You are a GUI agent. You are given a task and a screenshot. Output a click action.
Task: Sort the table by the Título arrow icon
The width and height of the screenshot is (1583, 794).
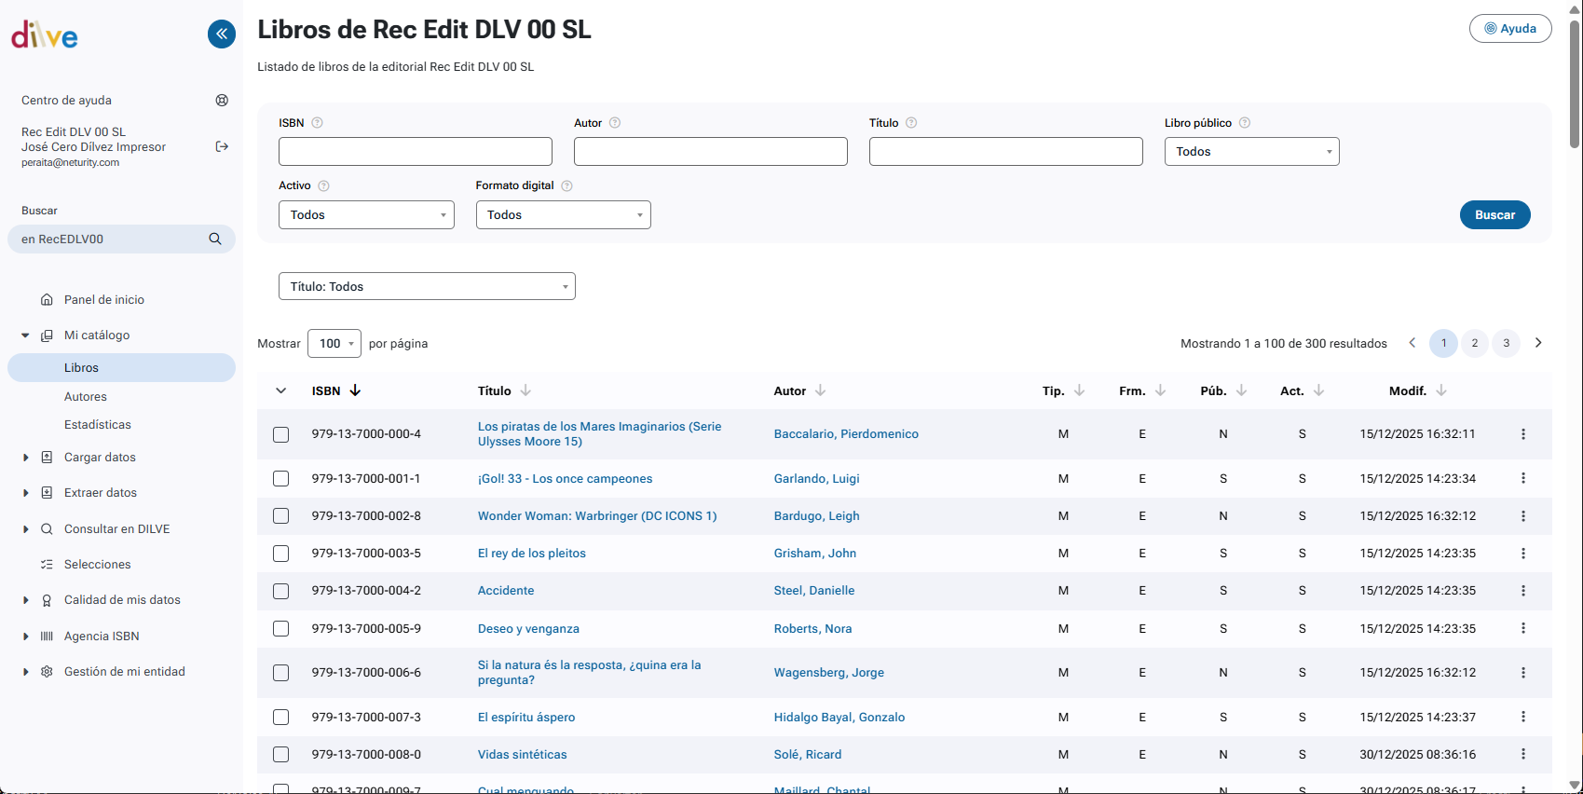point(525,390)
